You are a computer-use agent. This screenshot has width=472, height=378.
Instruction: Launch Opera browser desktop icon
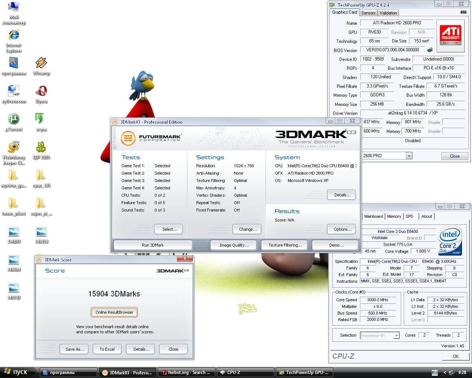tap(41, 95)
